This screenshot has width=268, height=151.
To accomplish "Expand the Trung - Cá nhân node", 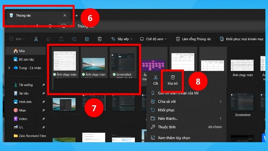I will [9, 68].
